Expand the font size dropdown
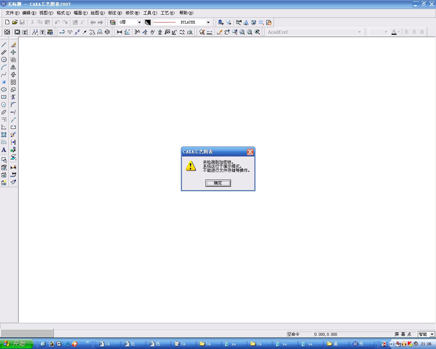Screen dimensions: 436x349 click(x=386, y=32)
